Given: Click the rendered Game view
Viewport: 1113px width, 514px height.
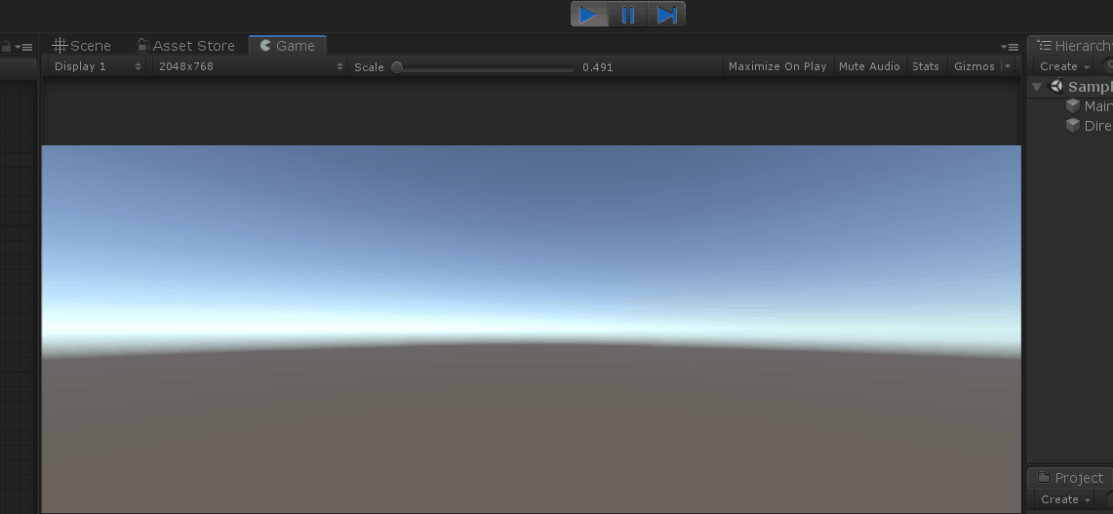Looking at the screenshot, I should 531,330.
